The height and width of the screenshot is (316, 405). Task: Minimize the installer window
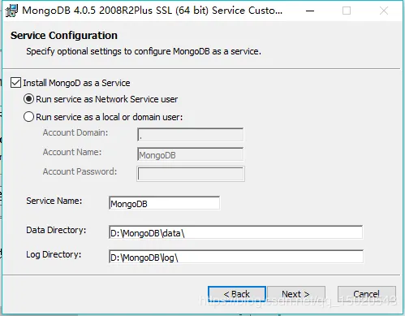pos(310,11)
